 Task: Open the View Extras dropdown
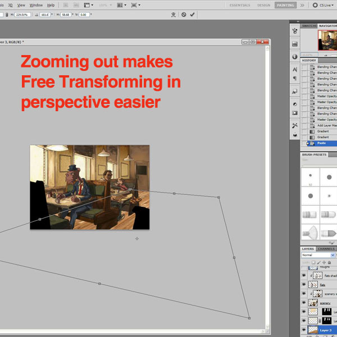tap(88, 5)
